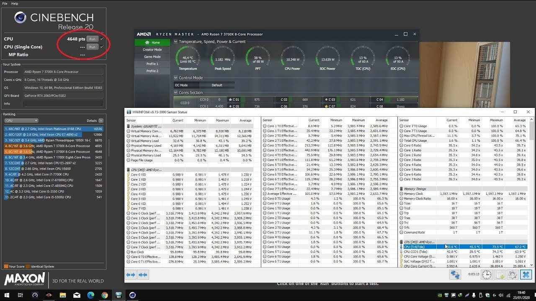Open the Mail app on the taskbar

tap(77, 295)
